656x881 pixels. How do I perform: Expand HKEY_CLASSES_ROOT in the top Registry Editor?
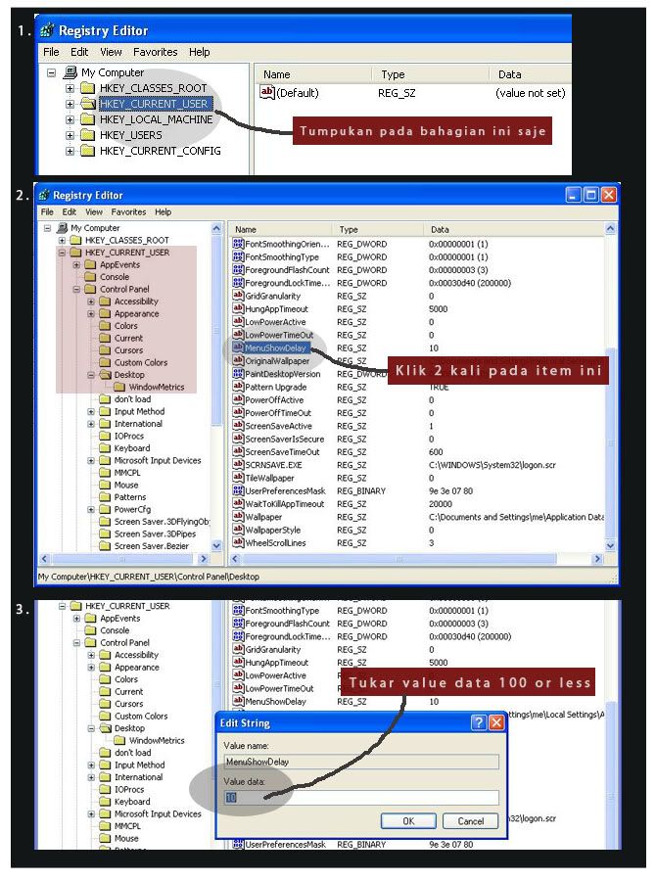pos(70,88)
